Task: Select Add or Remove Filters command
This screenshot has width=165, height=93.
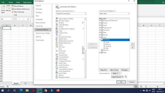Action: tap(66, 19)
